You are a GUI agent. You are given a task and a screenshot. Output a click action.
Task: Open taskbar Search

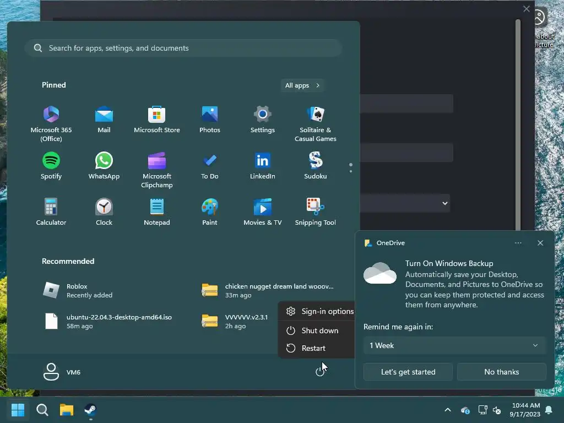tap(42, 410)
